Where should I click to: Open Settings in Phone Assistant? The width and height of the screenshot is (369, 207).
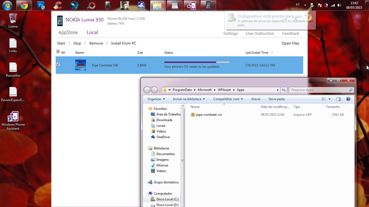[x=230, y=34]
